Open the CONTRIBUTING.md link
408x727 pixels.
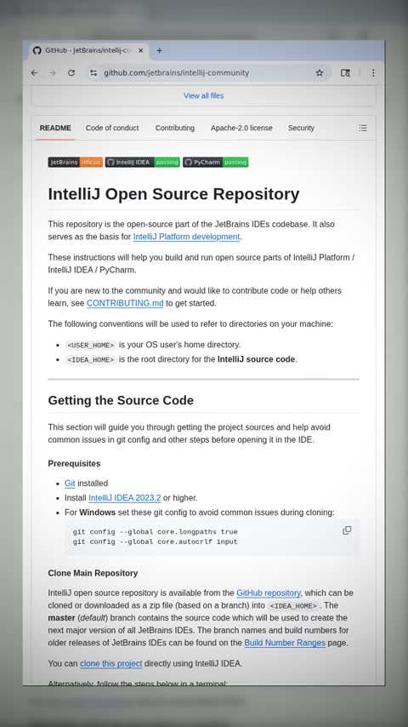125,303
